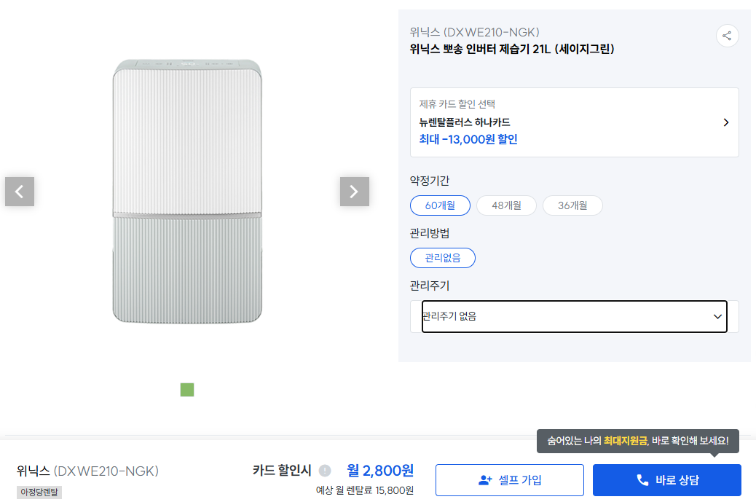Viewport: 756px width, 502px height.
Task: Select the 48개월 contract period
Action: (x=506, y=205)
